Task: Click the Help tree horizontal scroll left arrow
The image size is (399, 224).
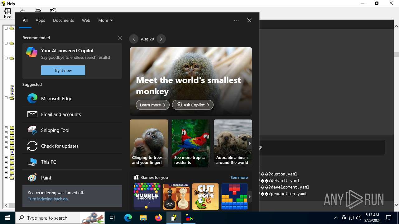Action: pos(6,205)
